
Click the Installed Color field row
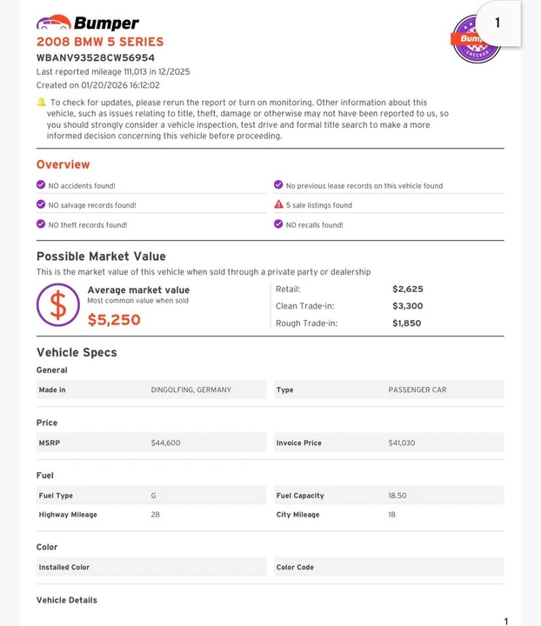151,567
